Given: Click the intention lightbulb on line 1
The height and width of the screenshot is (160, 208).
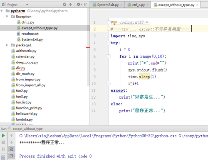Looking at the screenshot, I should pyautogui.click(x=114, y=23).
